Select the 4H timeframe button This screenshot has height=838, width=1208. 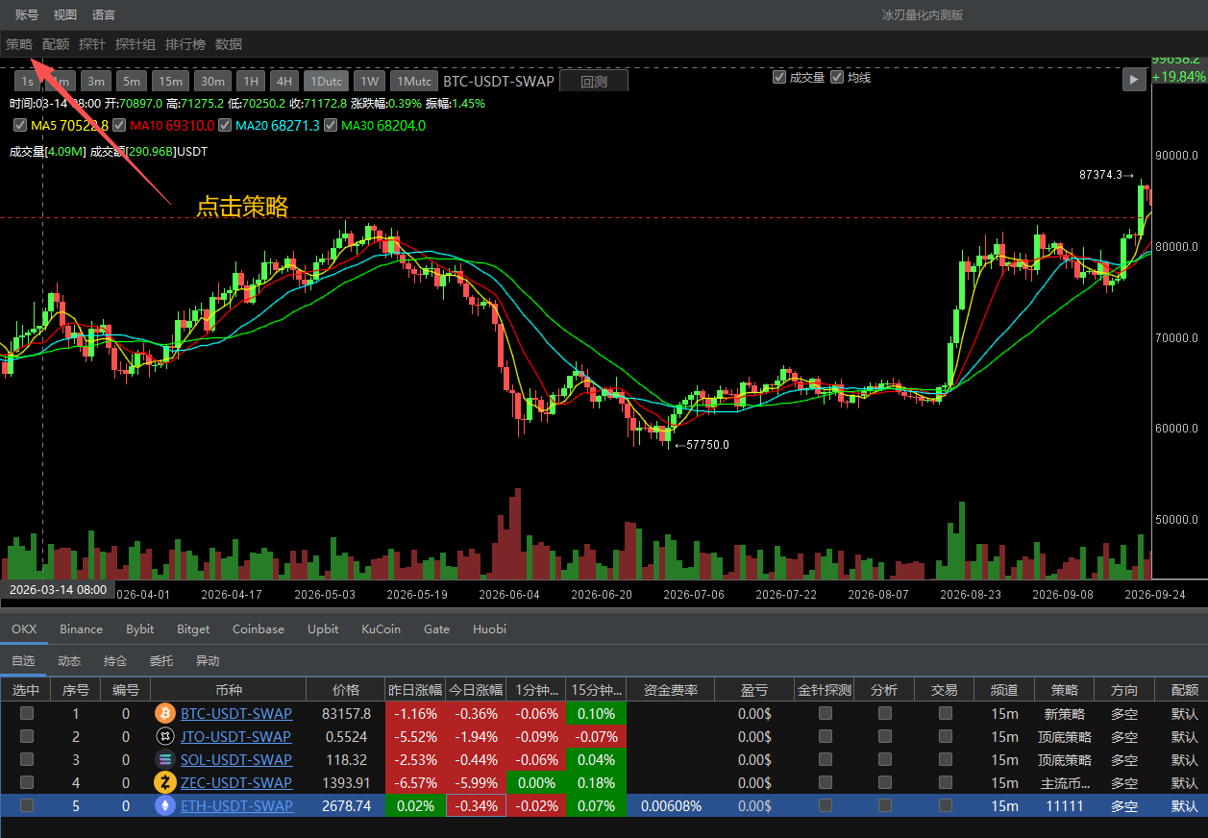pyautogui.click(x=284, y=82)
